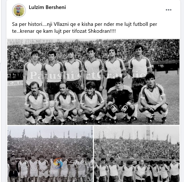Open the Lulzim Bersheni profile name link

point(47,7)
